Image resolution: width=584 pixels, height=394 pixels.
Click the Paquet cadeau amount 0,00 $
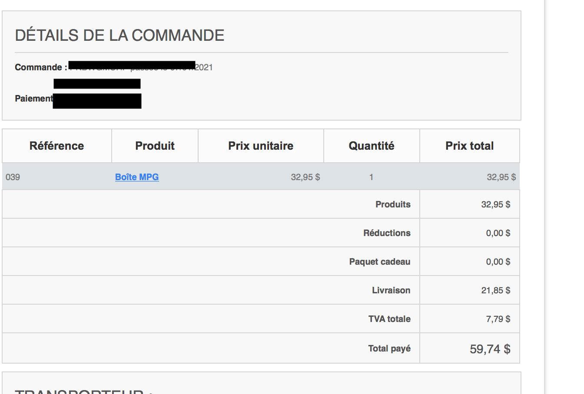pyautogui.click(x=498, y=262)
